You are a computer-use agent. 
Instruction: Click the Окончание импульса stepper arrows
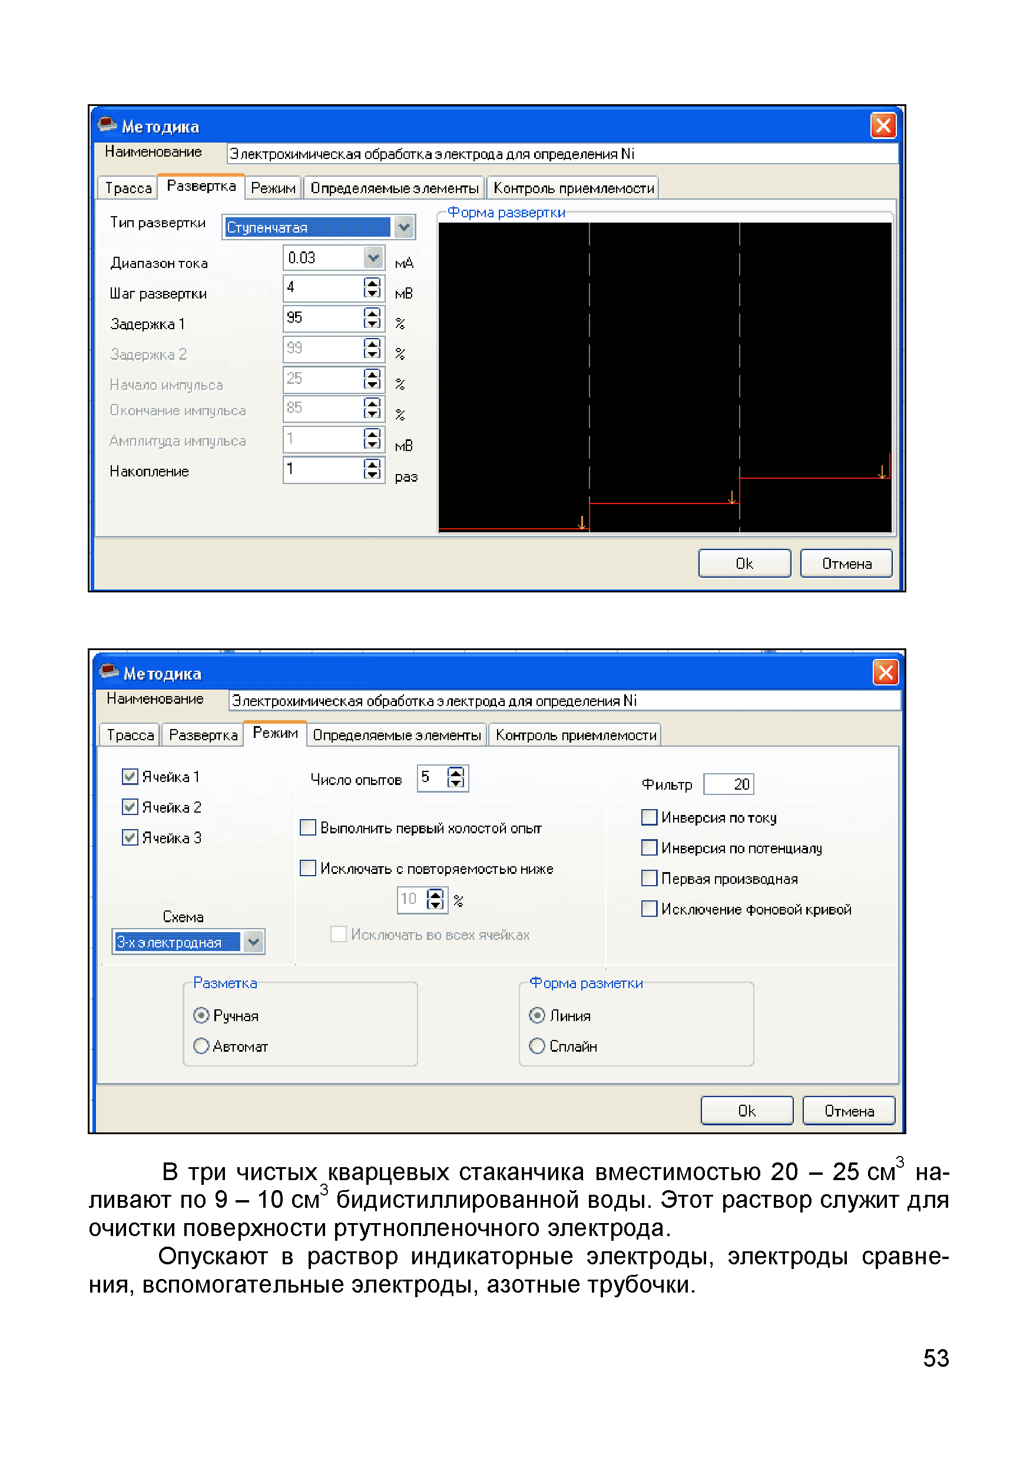pos(372,409)
